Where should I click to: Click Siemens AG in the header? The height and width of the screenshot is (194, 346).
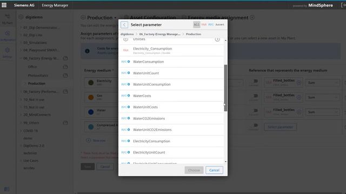click(x=24, y=5)
